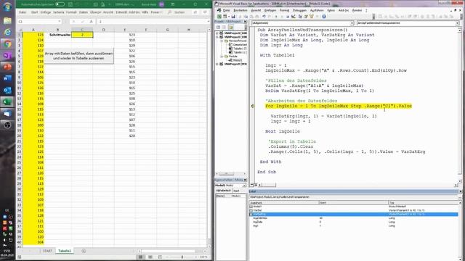465x261 pixels.
Task: Open the Ansicht ribbon tab in Excel
Action: pos(108,12)
